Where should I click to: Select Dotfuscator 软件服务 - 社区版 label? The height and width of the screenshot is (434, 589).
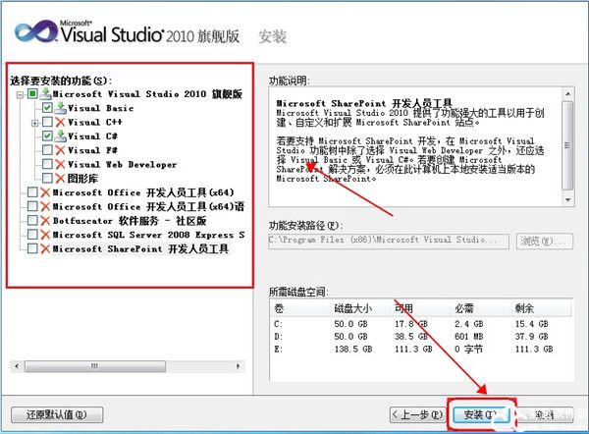tap(130, 221)
